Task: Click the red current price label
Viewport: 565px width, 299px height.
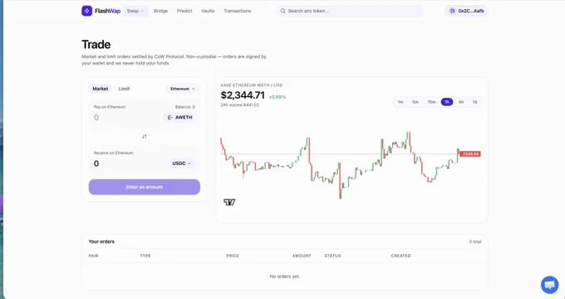Action: coord(470,154)
